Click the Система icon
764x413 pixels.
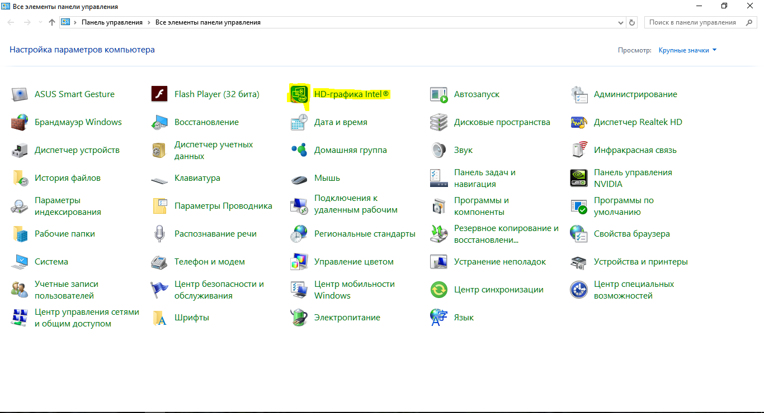tap(20, 262)
